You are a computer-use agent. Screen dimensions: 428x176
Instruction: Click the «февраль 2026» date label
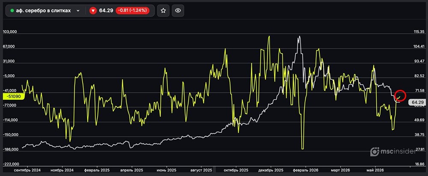(306, 170)
